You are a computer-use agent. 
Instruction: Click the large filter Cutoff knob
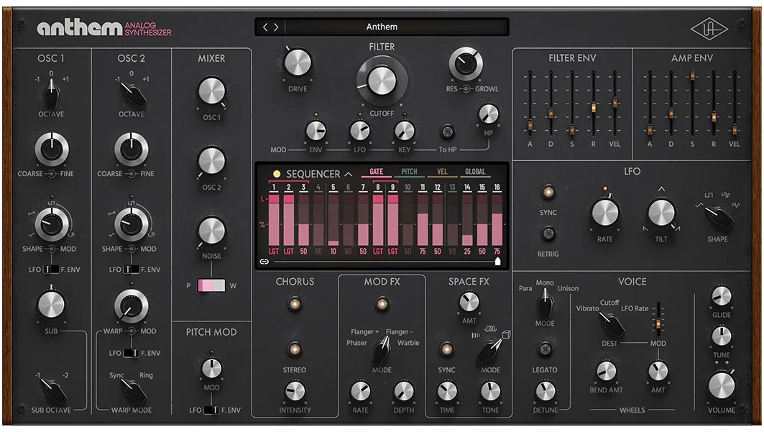click(x=382, y=81)
